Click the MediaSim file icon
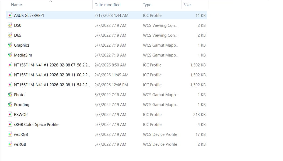The width and height of the screenshot is (283, 161). (10, 55)
